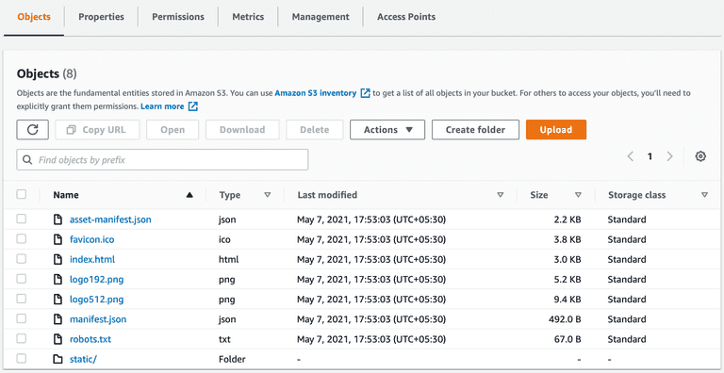Click the orange Upload button
724x373 pixels.
pos(556,130)
